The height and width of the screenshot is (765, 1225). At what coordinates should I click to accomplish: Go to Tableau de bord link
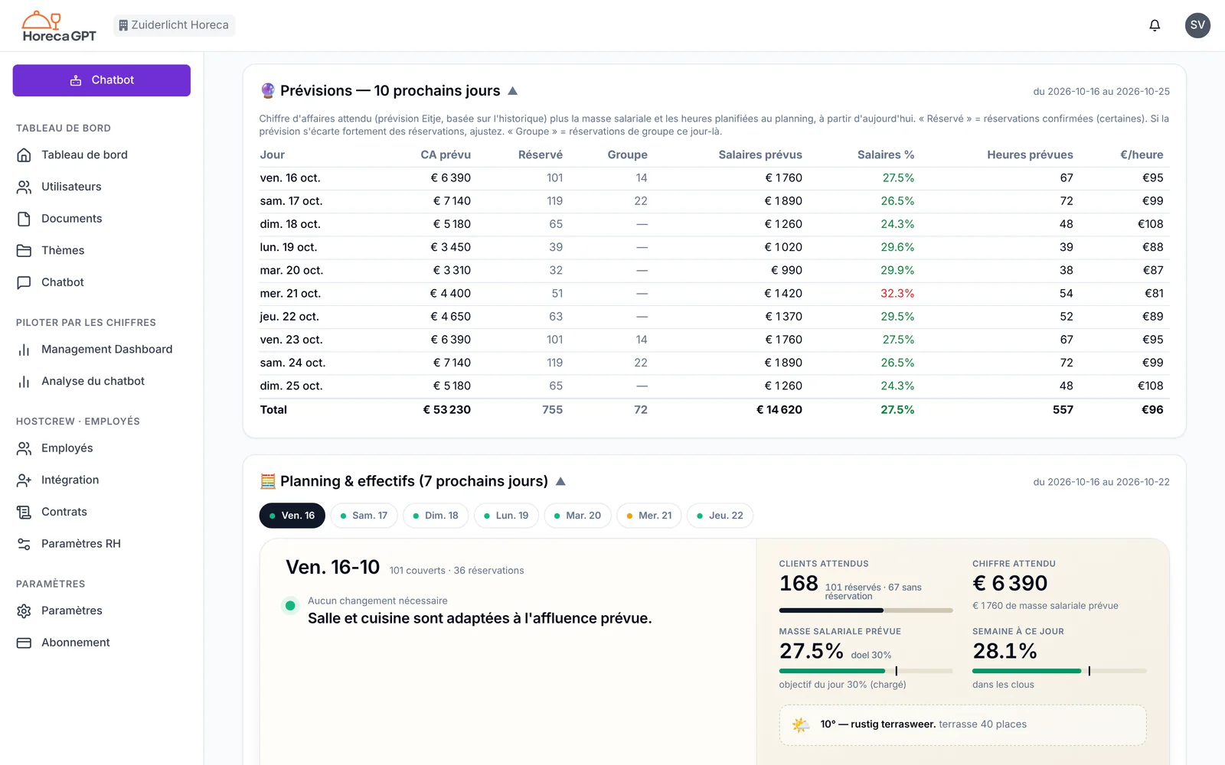click(x=84, y=155)
